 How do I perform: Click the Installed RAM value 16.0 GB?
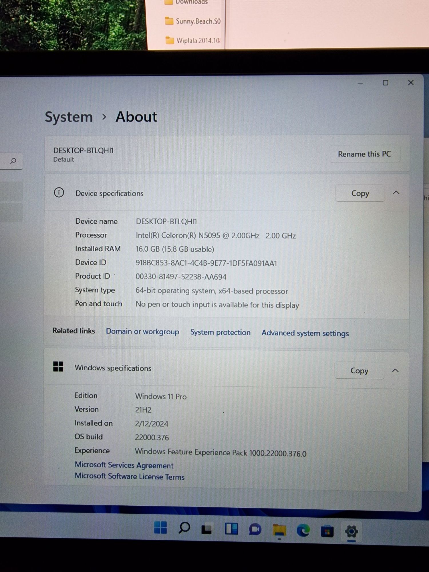click(x=175, y=249)
